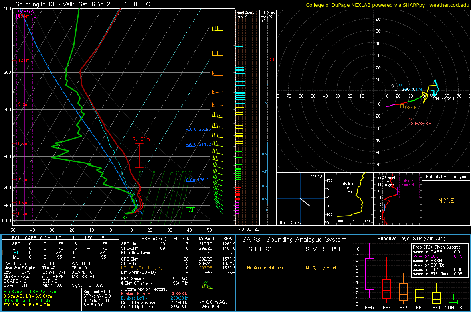This screenshot has height=312, width=471.
Task: Click the 'Storm Slinky' panel label
Action: click(289, 222)
